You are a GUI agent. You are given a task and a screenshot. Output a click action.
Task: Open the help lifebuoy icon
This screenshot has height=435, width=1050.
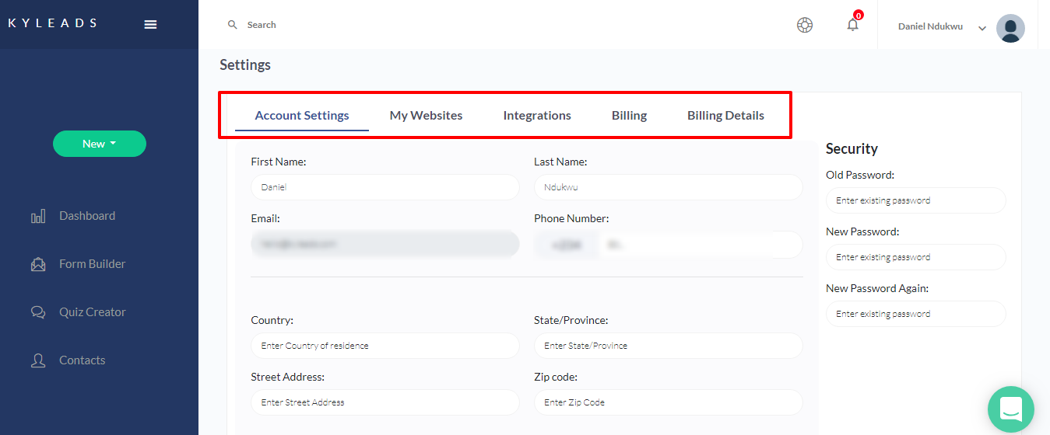click(805, 25)
